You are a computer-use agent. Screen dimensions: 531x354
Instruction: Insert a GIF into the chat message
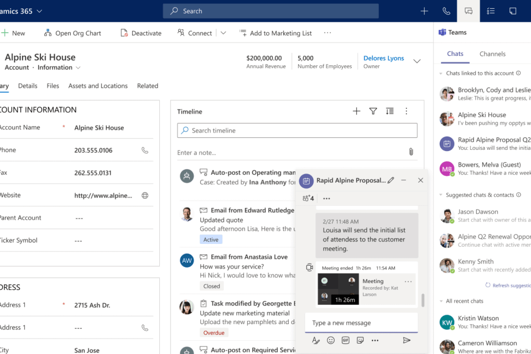click(346, 340)
